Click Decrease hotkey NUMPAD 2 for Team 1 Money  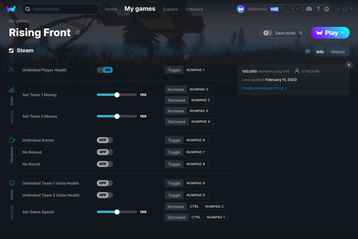pyautogui.click(x=189, y=100)
